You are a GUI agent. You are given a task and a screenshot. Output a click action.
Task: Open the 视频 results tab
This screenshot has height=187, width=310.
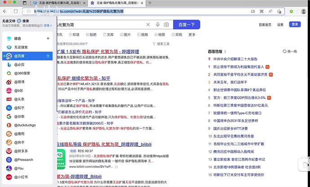[142, 35]
